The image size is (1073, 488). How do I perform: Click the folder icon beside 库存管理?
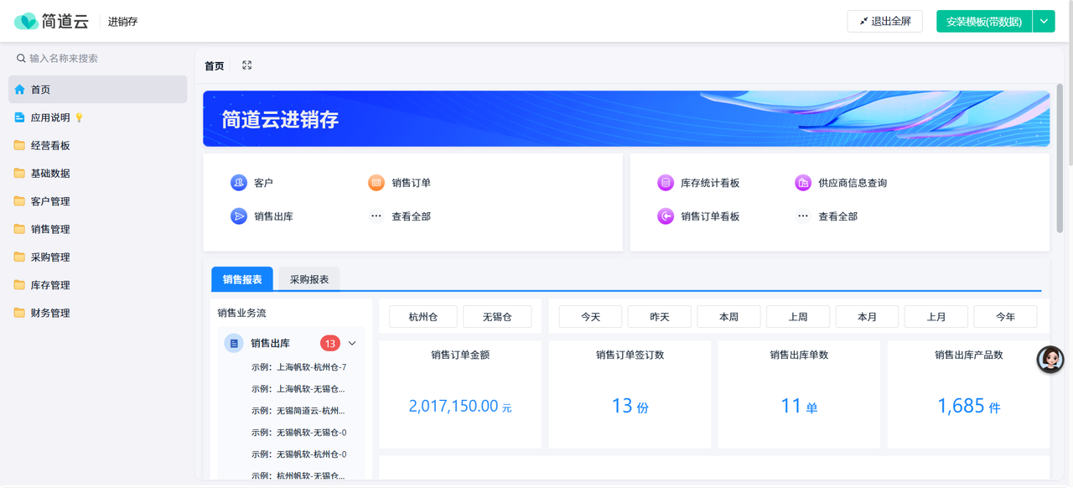tap(19, 285)
